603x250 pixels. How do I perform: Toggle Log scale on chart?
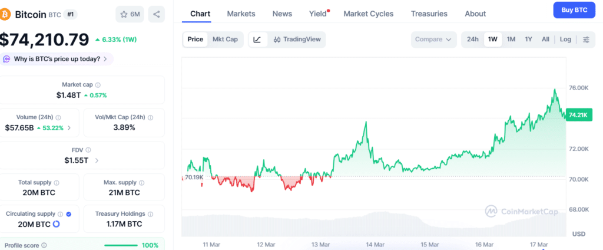pos(565,40)
